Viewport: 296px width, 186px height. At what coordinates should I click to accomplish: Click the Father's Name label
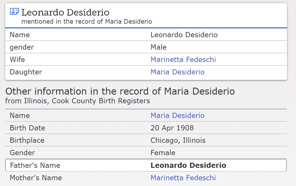click(35, 166)
